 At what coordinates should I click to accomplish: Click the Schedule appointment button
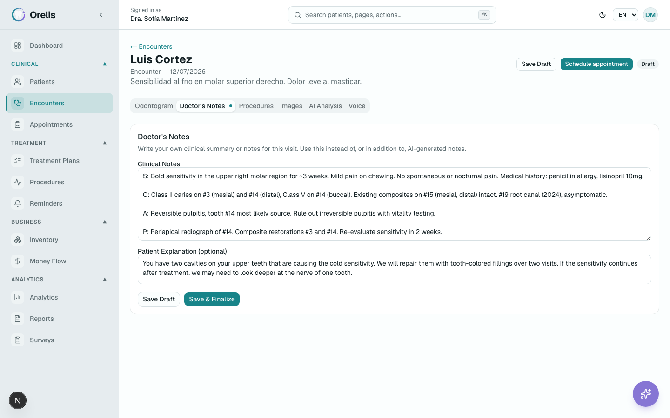click(x=596, y=64)
